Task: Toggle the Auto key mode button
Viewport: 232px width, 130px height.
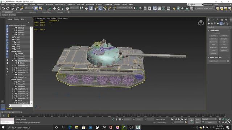Action: (198, 119)
